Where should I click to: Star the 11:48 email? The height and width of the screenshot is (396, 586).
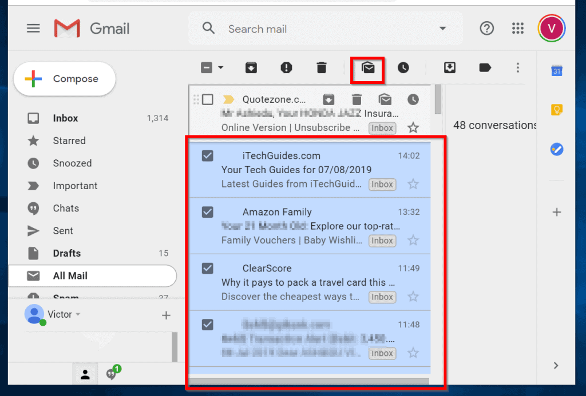click(413, 353)
